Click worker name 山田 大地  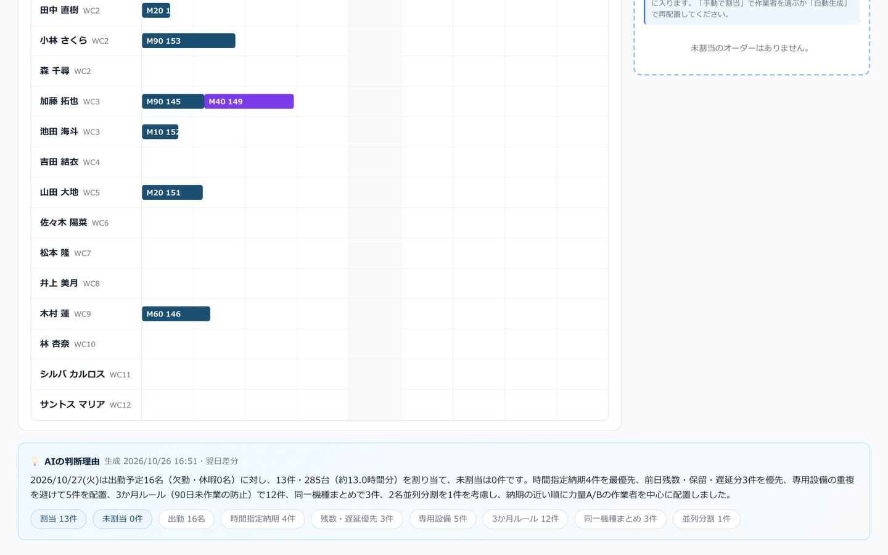tap(59, 192)
